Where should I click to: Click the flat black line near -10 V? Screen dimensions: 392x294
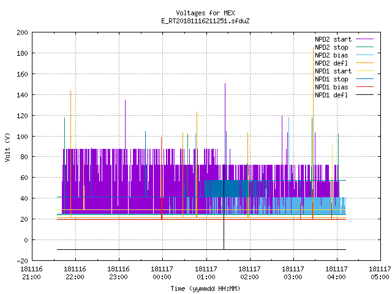coord(202,249)
